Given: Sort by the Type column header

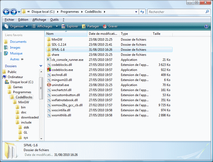Looking at the screenshot, I should coord(135,34).
